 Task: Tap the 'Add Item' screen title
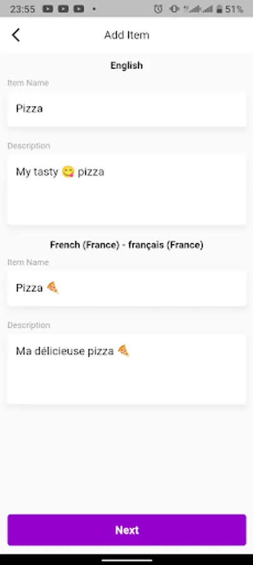point(126,35)
